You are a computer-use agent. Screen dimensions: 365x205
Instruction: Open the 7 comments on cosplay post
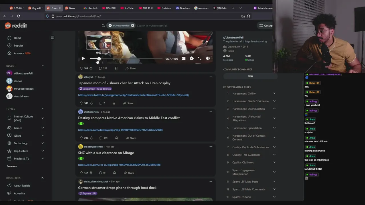click(x=102, y=103)
